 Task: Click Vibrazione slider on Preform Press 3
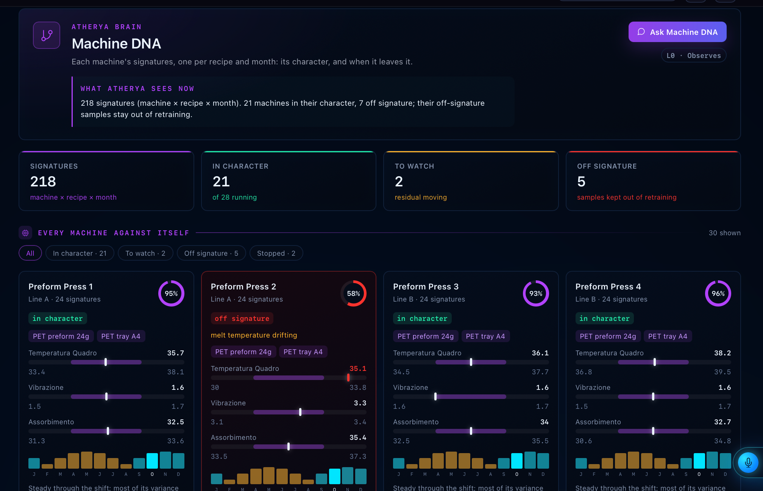tap(471, 397)
